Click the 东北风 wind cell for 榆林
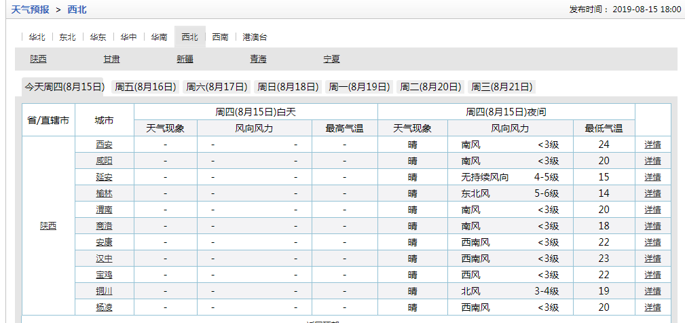The height and width of the screenshot is (323, 685). point(475,193)
